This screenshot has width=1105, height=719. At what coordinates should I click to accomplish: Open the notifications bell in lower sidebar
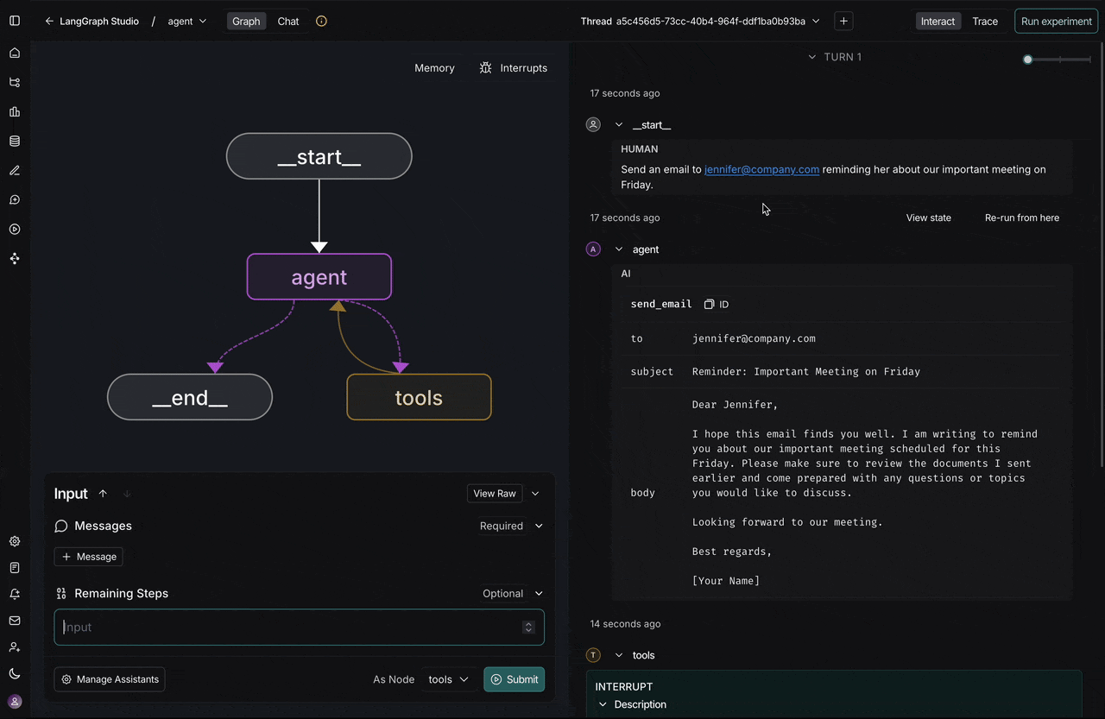pyautogui.click(x=14, y=594)
